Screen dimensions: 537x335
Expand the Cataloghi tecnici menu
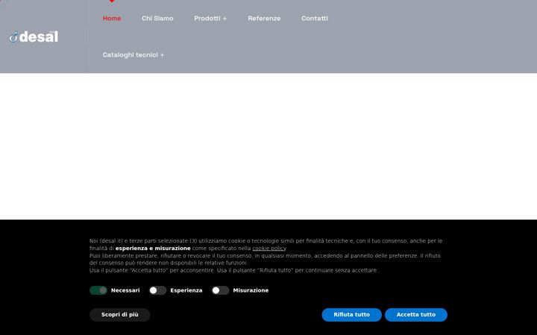coord(134,55)
